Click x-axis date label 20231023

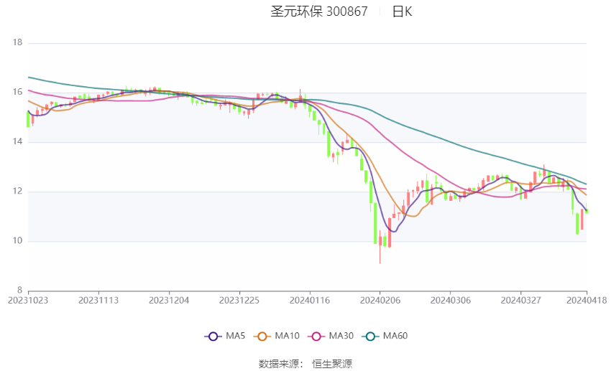click(x=28, y=301)
